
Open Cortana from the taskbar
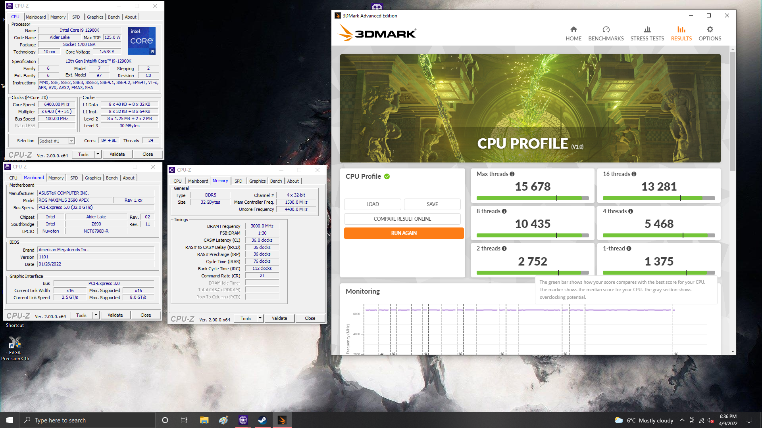(x=165, y=420)
